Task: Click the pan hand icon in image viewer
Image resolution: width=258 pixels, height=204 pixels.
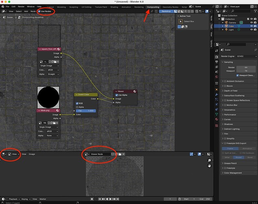Action: coord(209,166)
